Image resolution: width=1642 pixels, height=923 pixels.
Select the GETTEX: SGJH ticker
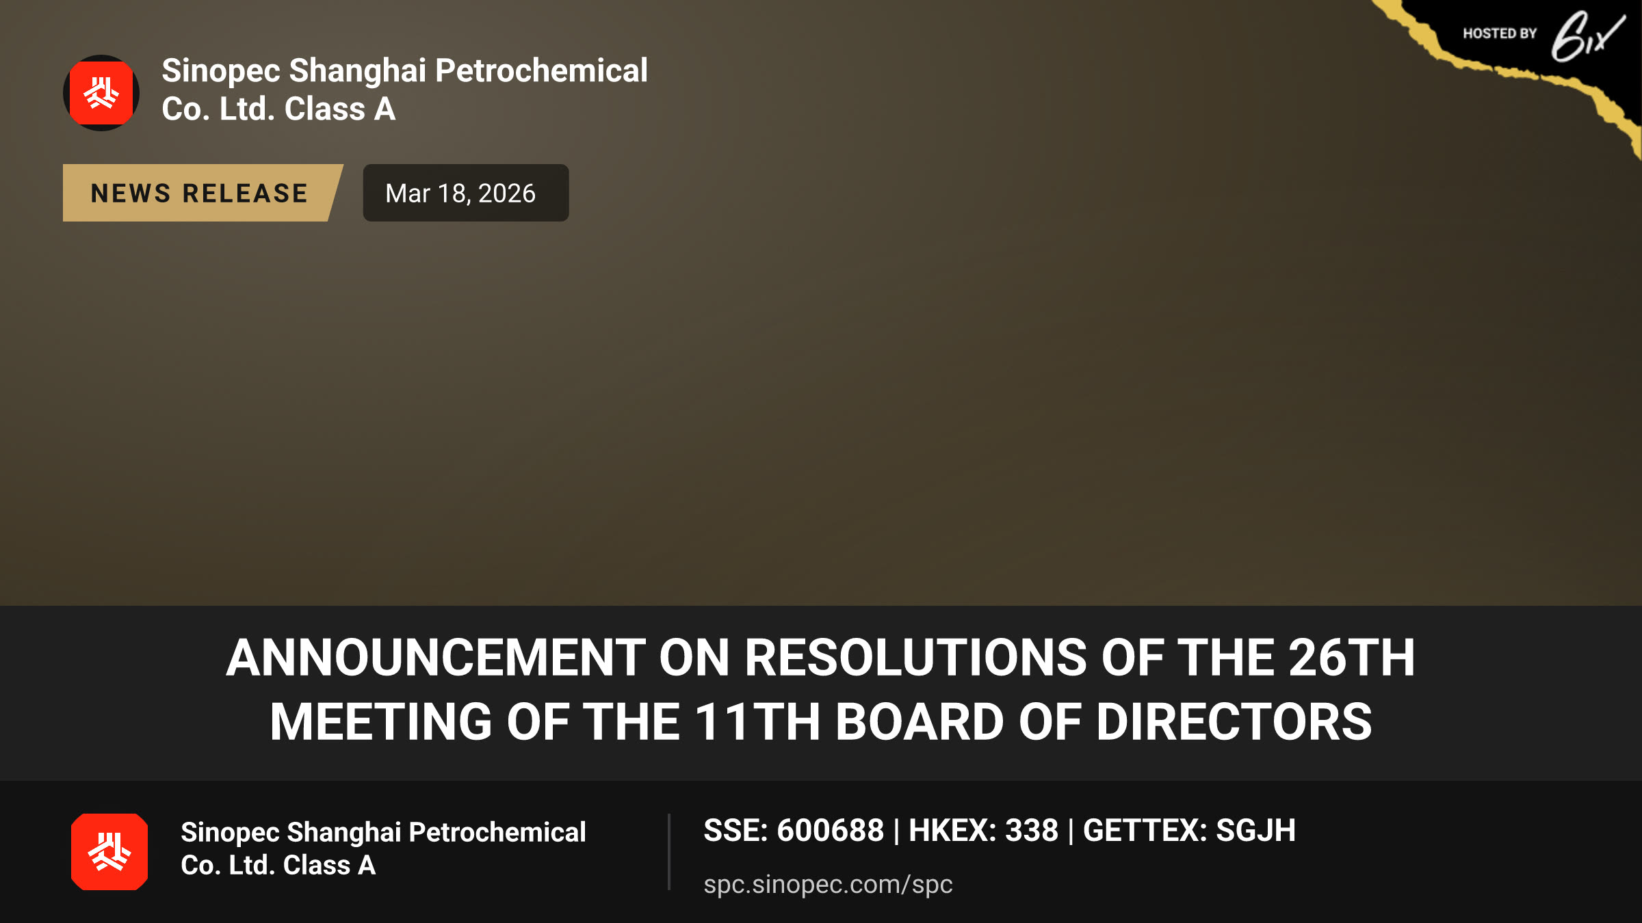[x=1189, y=831]
